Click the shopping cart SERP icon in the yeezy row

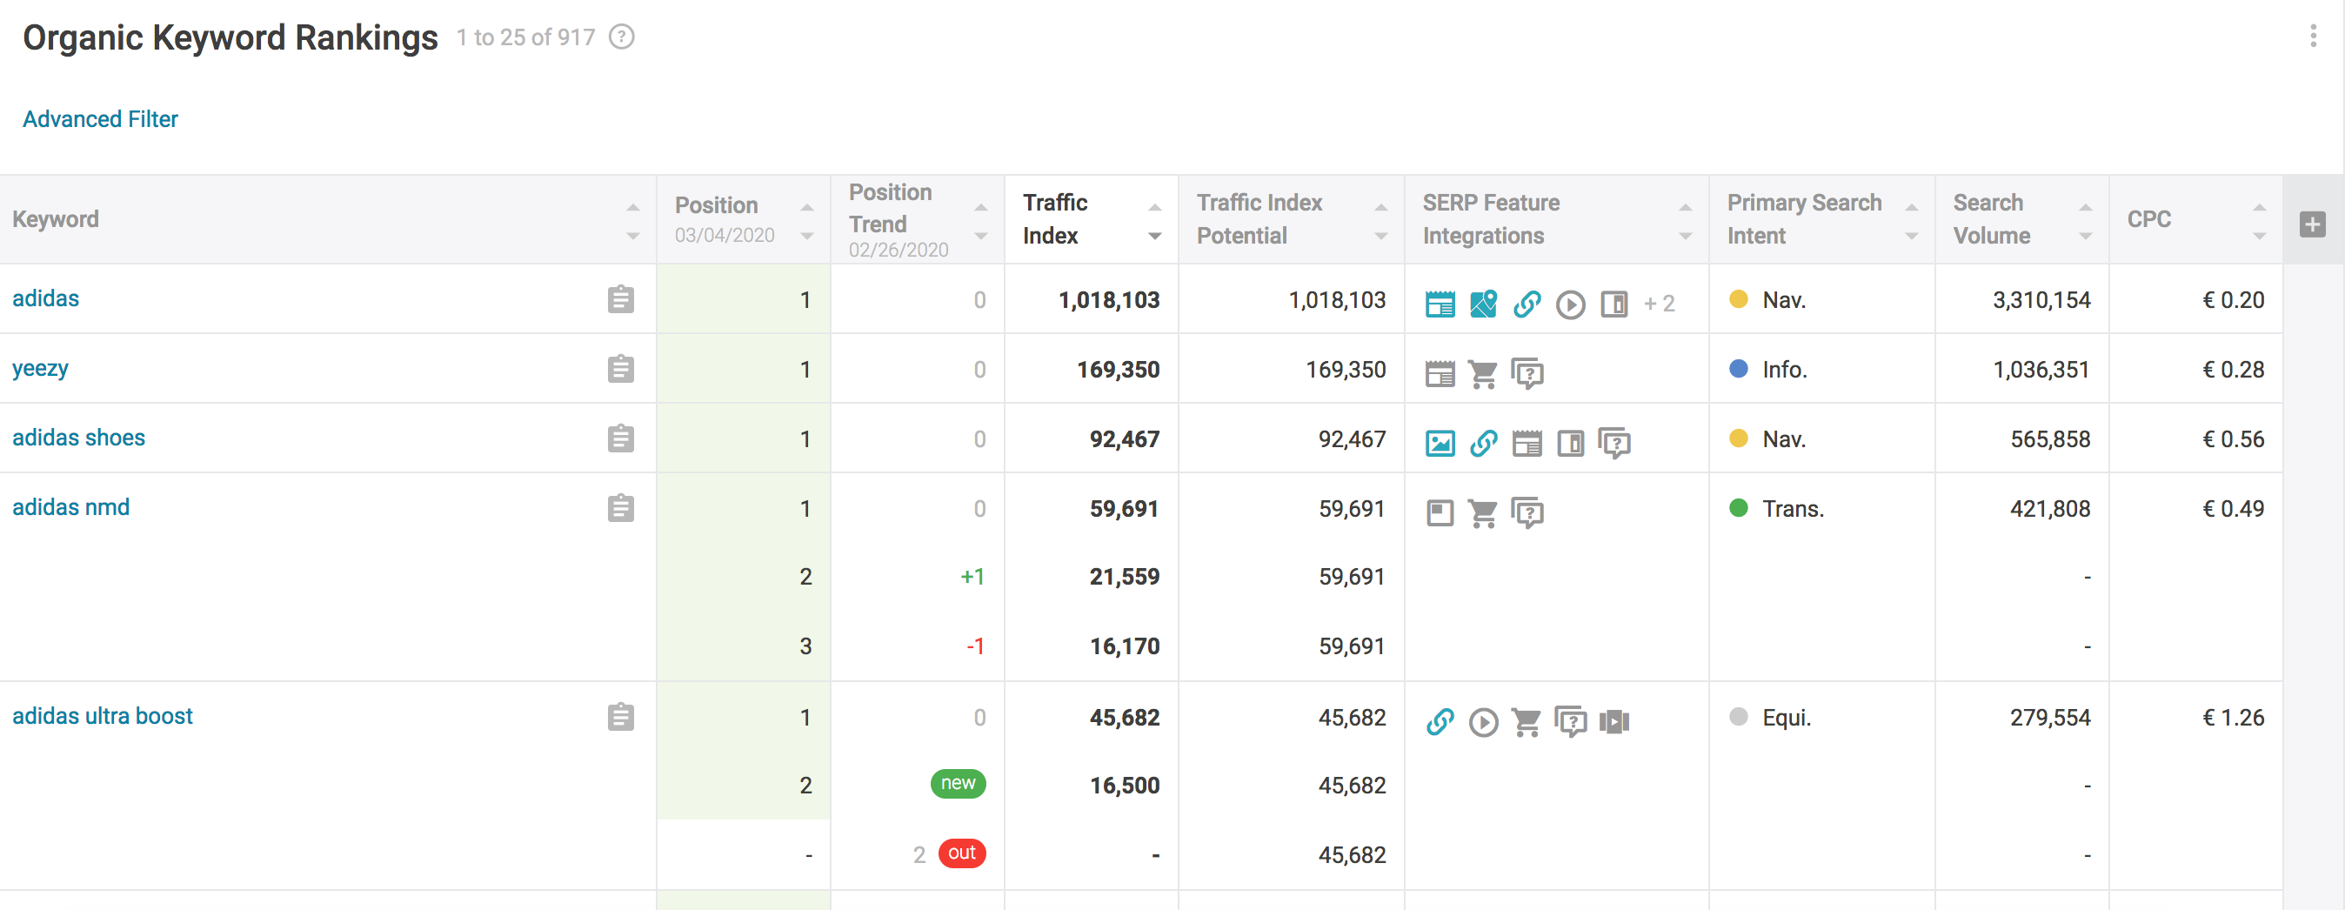pyautogui.click(x=1483, y=373)
